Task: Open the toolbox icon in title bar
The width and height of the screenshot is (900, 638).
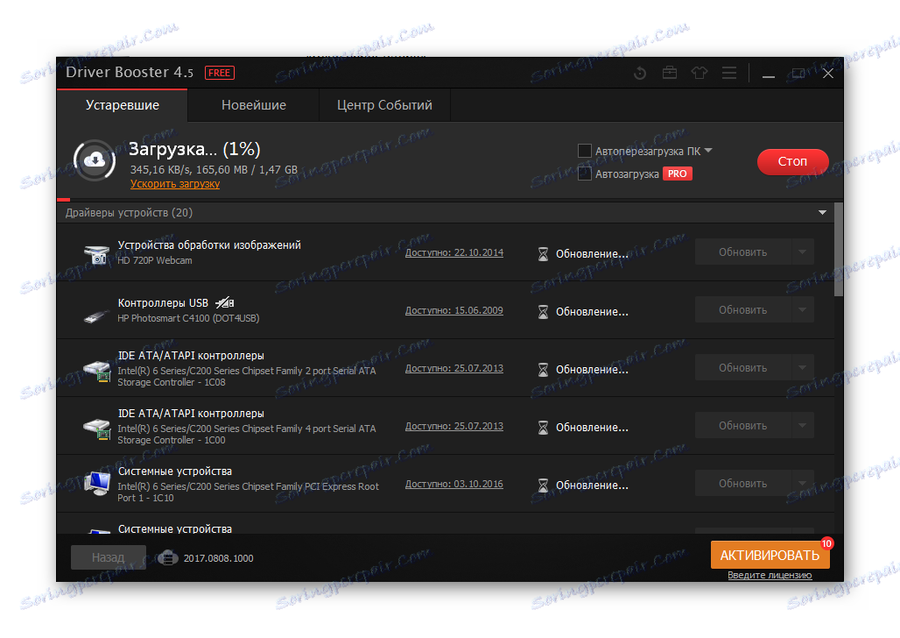Action: click(669, 73)
